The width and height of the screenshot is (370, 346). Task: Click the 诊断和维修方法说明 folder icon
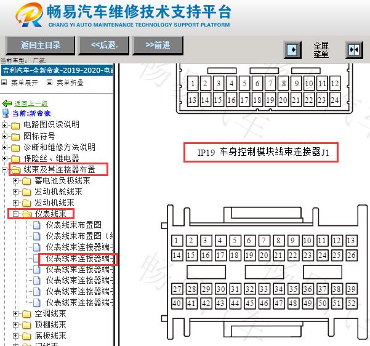click(x=15, y=148)
